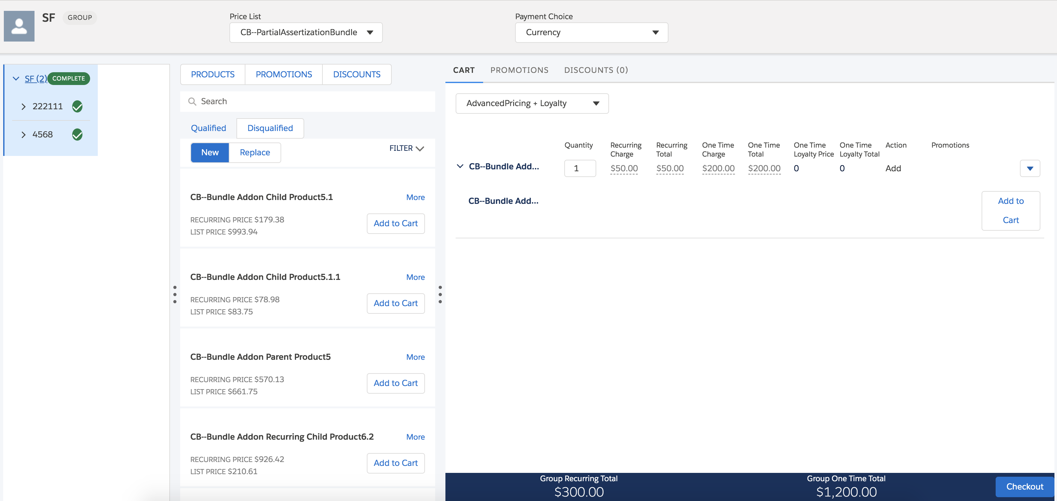
Task: Switch to the PRODUCTS tab
Action: (x=212, y=74)
